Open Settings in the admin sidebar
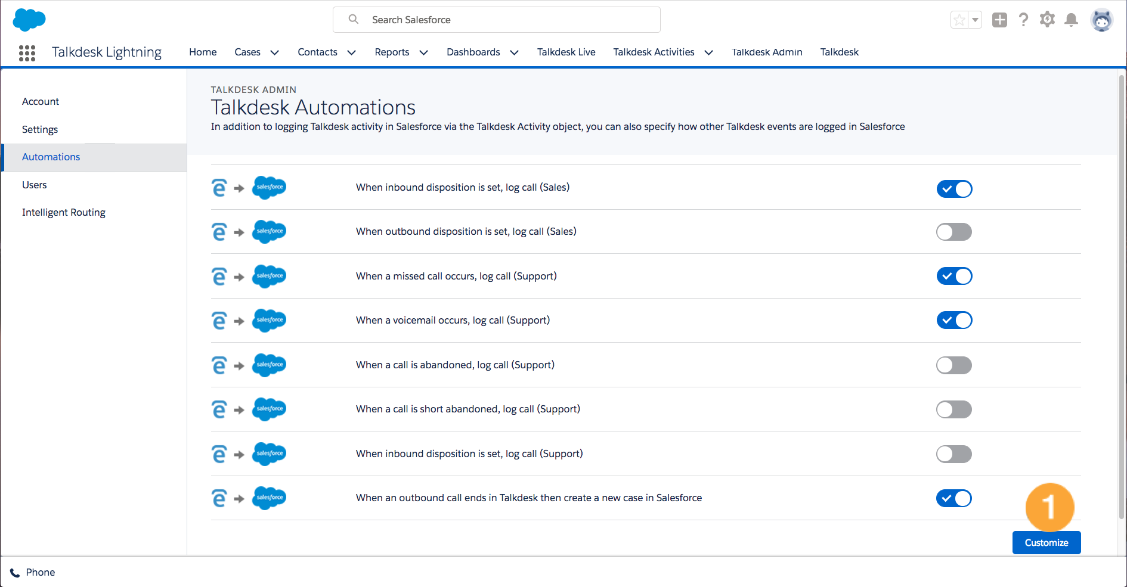 click(40, 130)
